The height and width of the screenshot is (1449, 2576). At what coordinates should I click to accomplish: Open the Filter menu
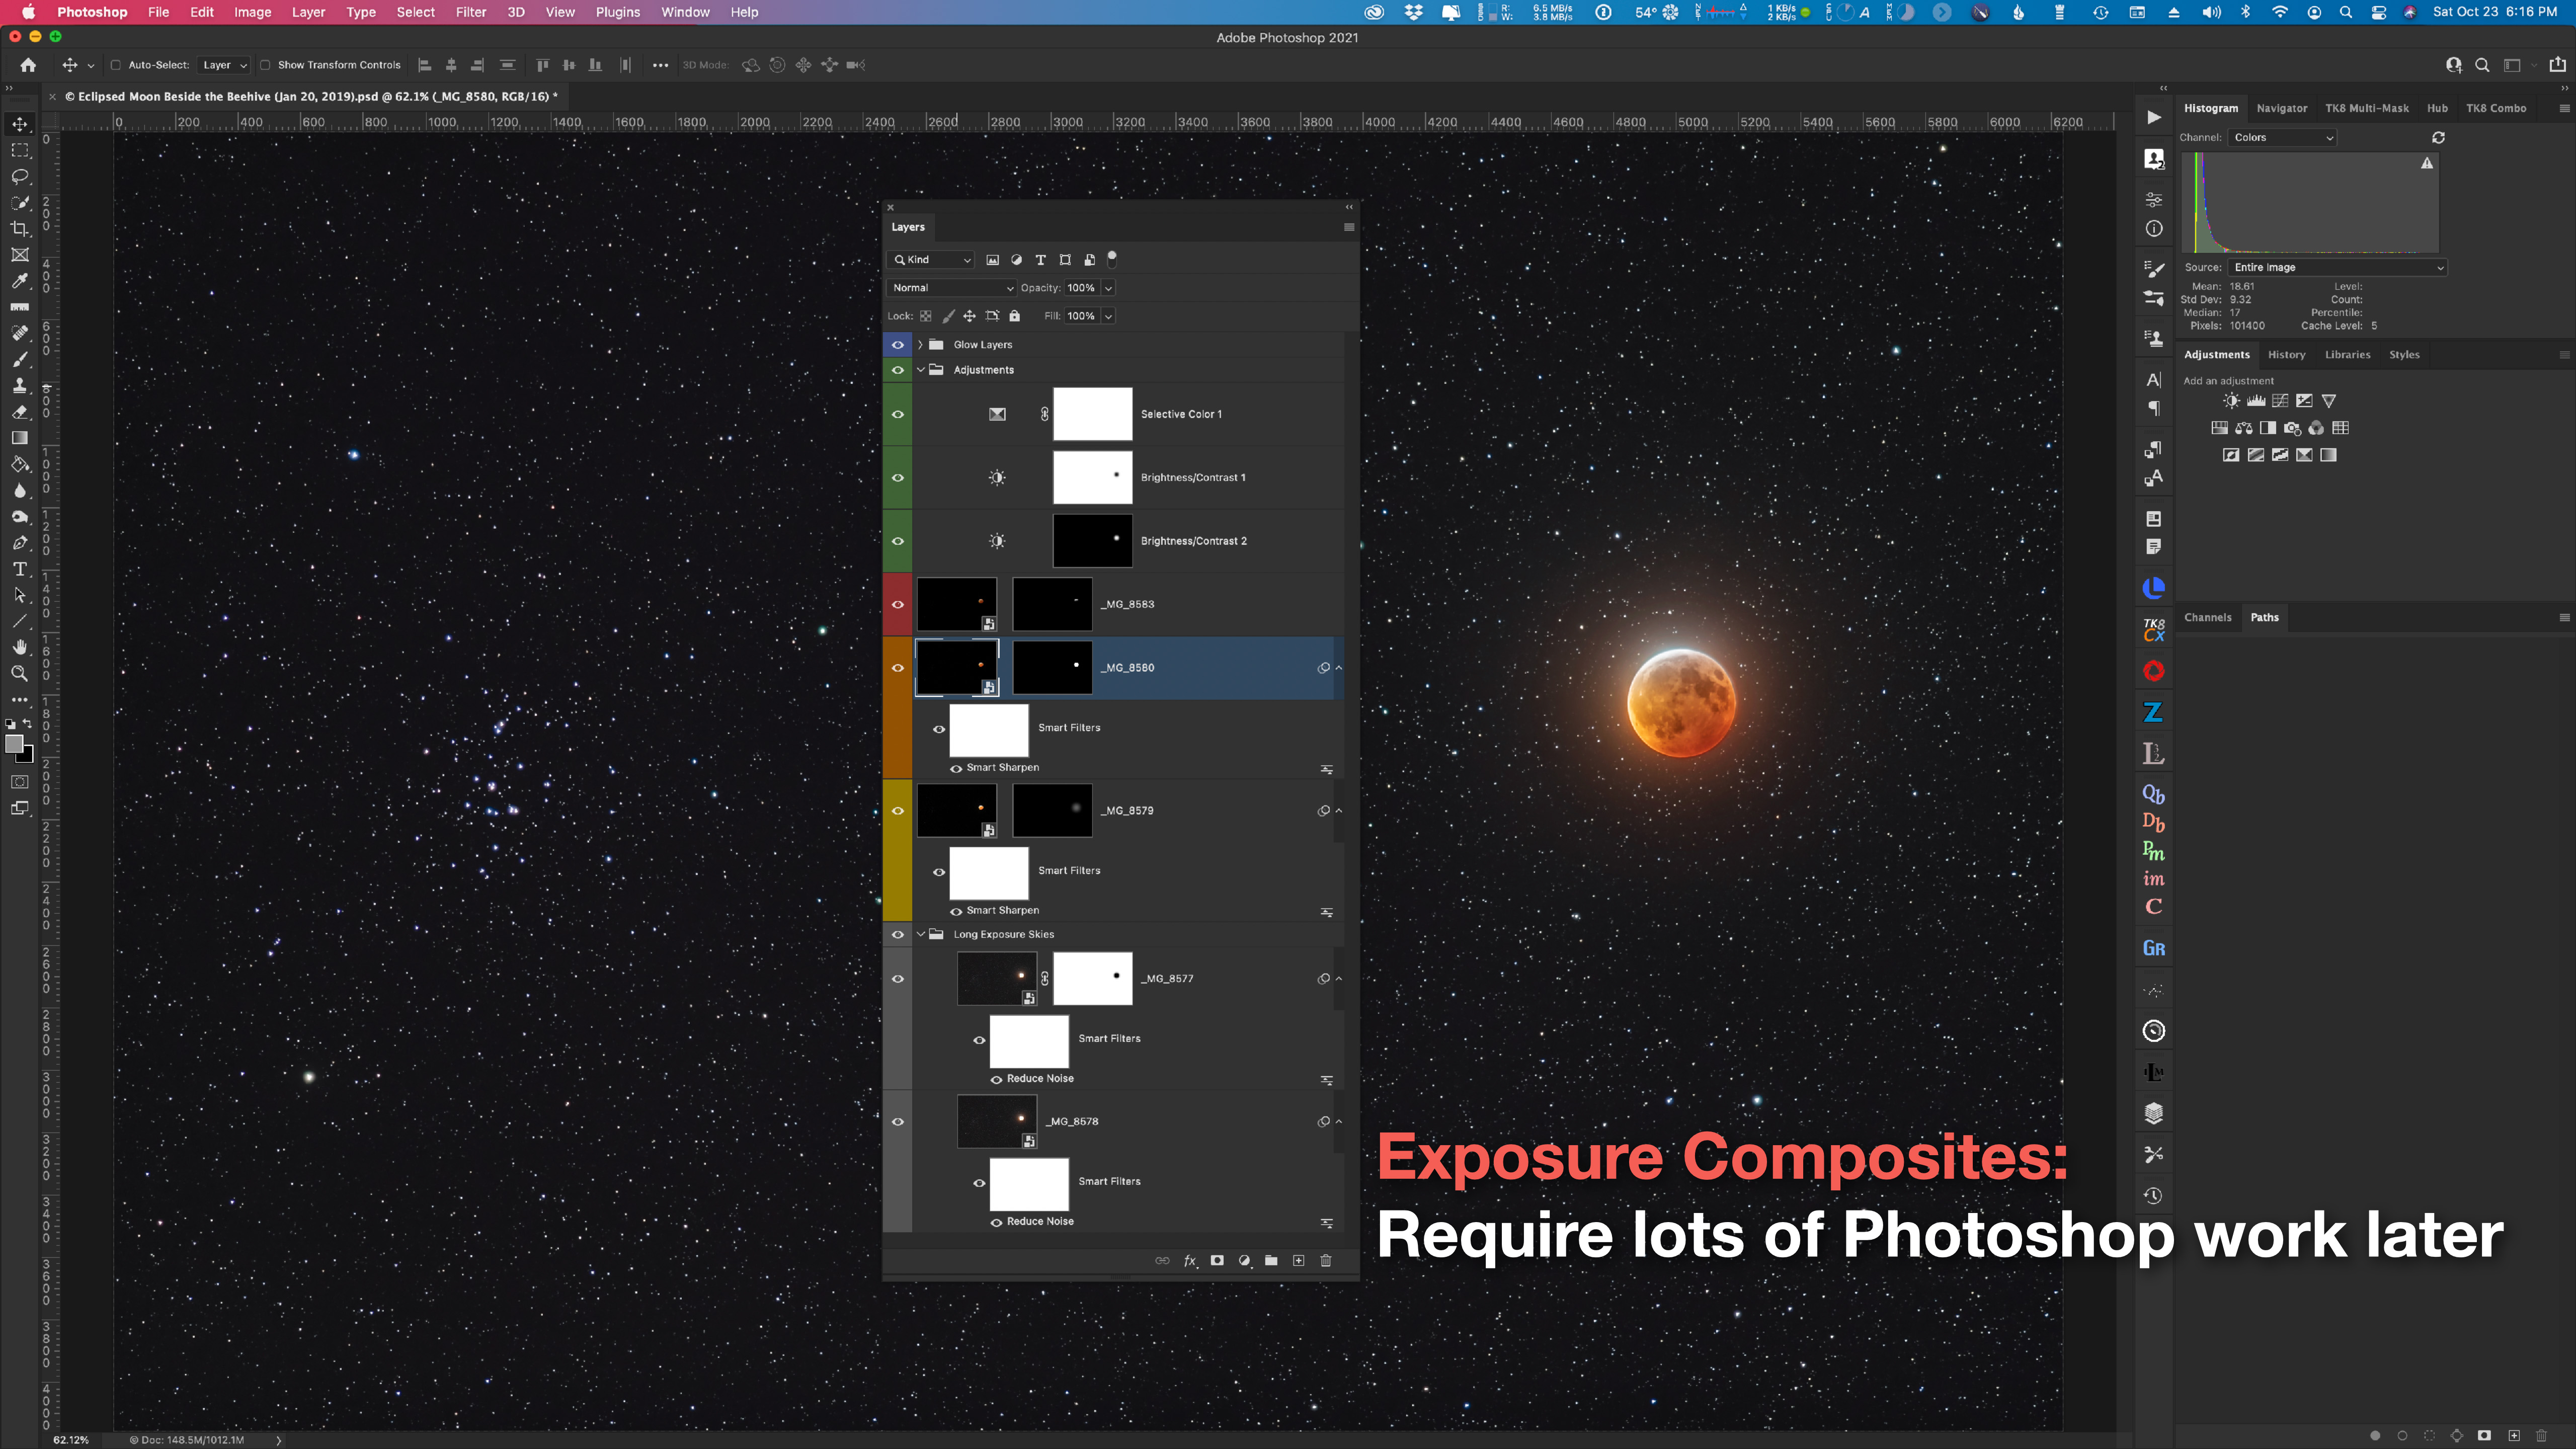coord(470,12)
